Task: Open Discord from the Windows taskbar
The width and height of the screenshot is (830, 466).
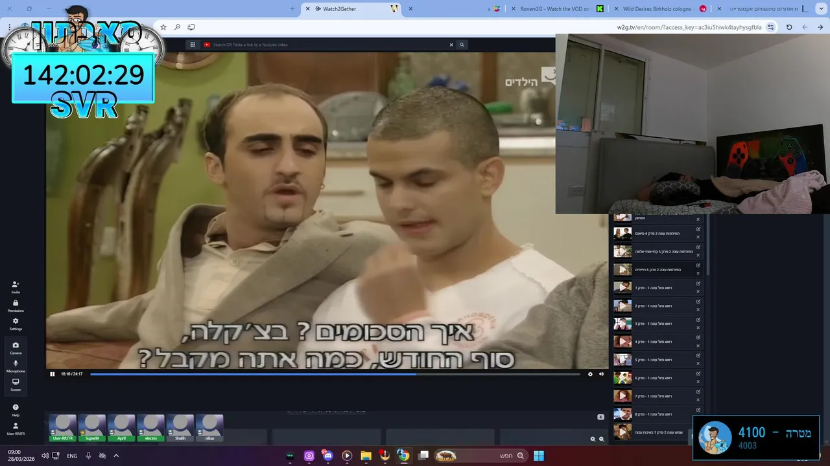Action: point(327,456)
